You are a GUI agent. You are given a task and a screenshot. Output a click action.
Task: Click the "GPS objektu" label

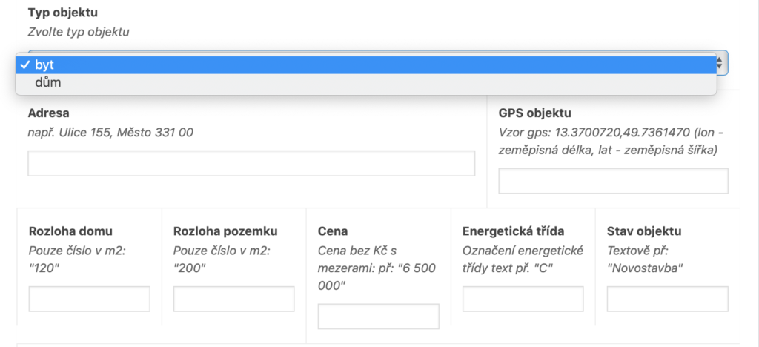(535, 113)
